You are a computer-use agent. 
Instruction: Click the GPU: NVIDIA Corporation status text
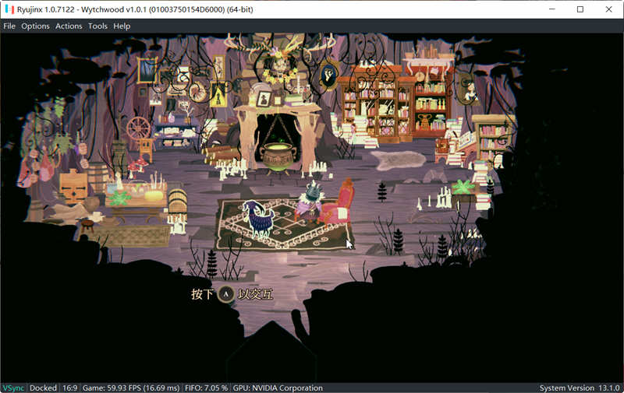coord(278,388)
